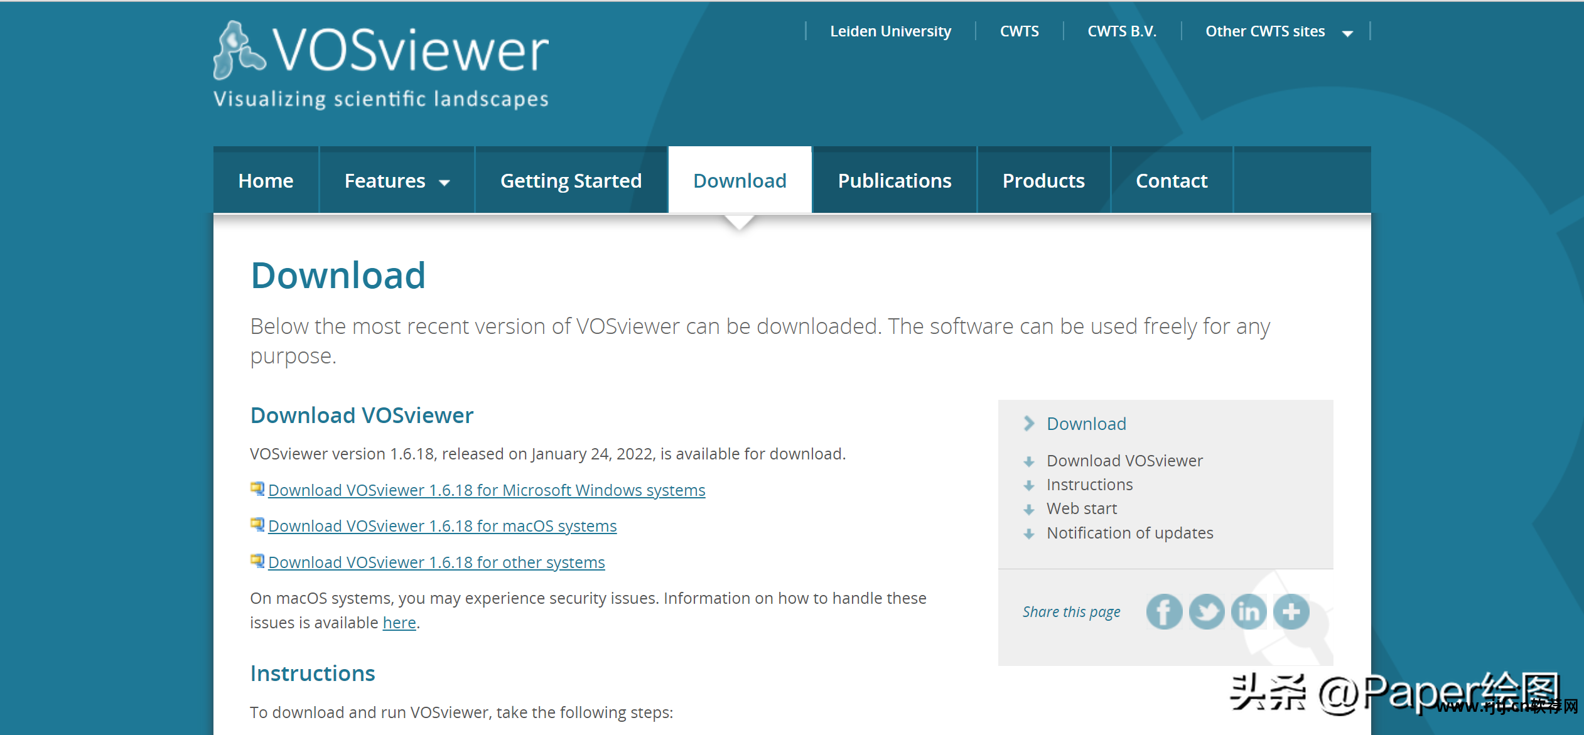Jump to Download VOSviewer section in sidebar
This screenshot has width=1584, height=735.
click(x=1124, y=461)
